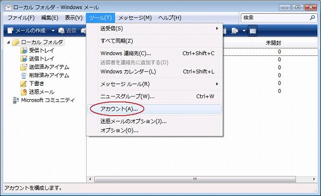Maximize the Windows メール window
The image size is (321, 196).
coord(297,7)
